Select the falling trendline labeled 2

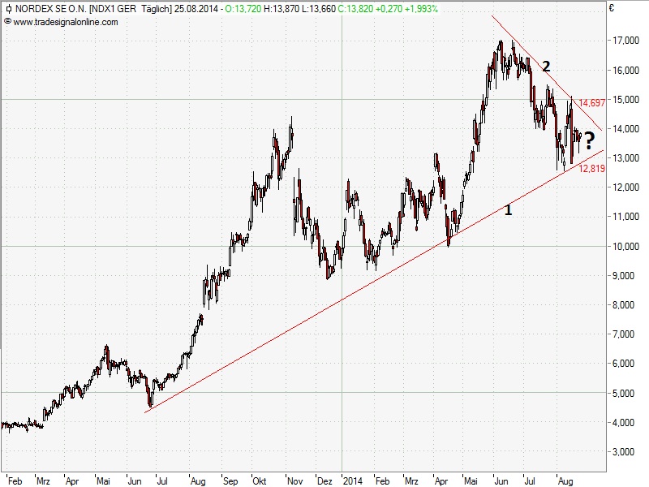546,73
